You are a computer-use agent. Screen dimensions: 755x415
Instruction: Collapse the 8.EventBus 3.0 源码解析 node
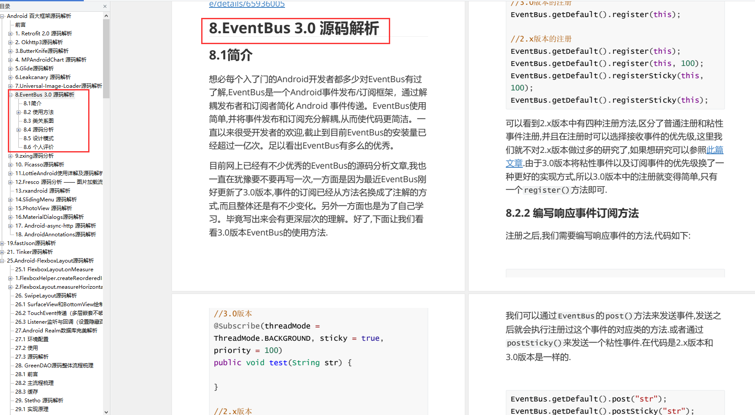pos(10,95)
